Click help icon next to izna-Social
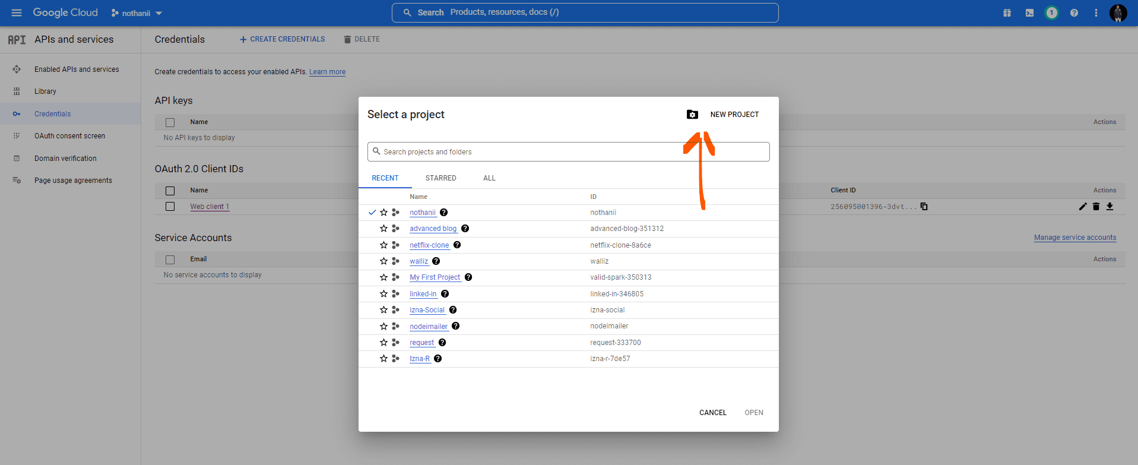The width and height of the screenshot is (1138, 465). pyautogui.click(x=453, y=309)
